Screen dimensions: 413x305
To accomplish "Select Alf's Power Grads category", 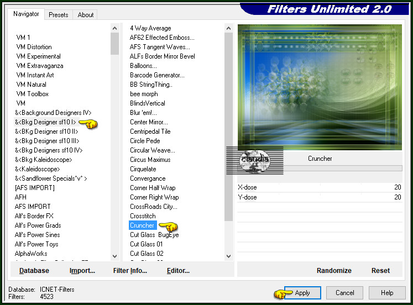I will (x=38, y=225).
